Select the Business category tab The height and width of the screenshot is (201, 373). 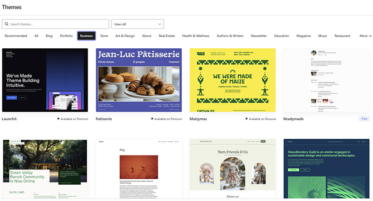(86, 36)
